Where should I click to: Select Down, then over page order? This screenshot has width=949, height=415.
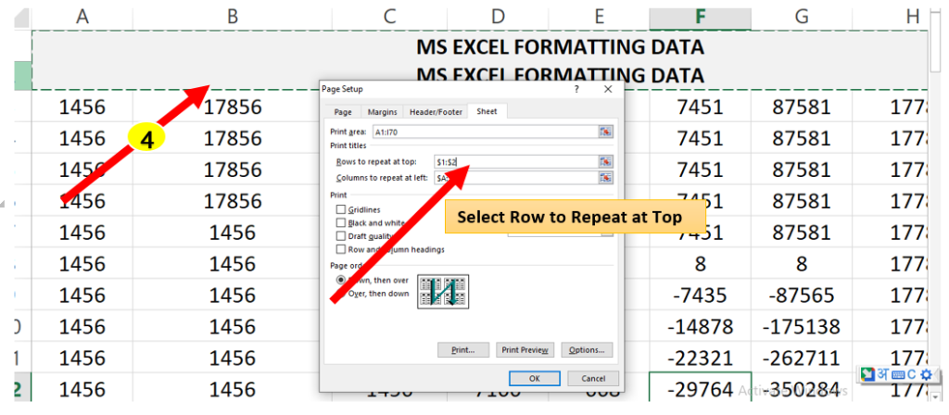click(x=341, y=280)
